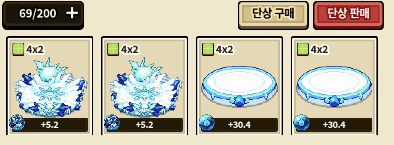
Task: Click the 4x2 size label on second card
Action: pos(129,50)
